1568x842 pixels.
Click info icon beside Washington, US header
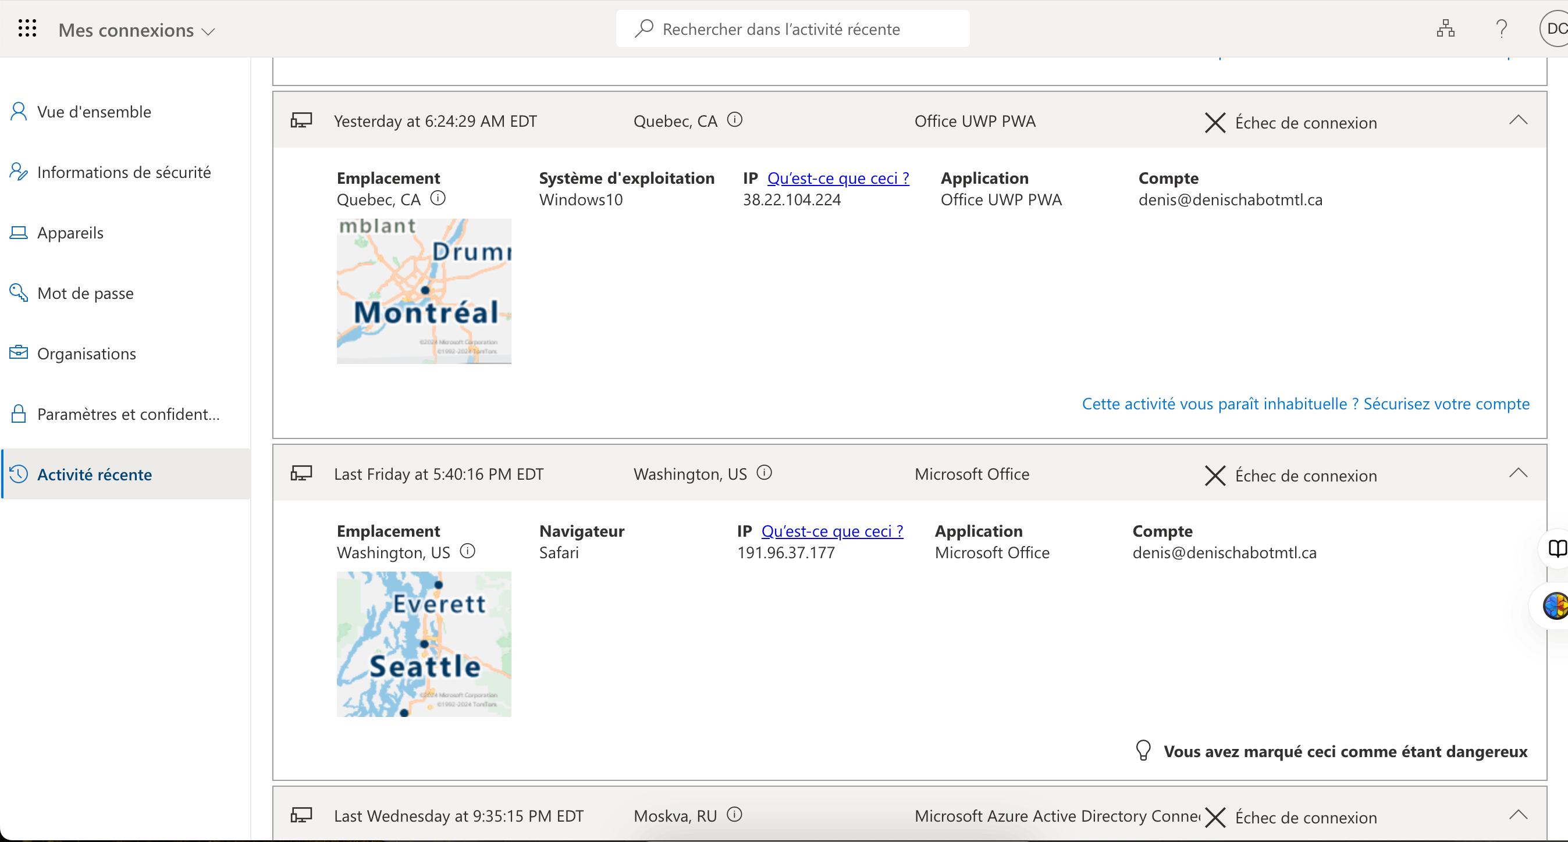click(764, 473)
